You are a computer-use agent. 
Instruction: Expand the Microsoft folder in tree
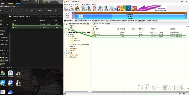pyautogui.click(x=71, y=40)
